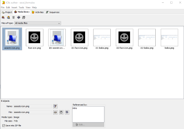Switch to the Project tab
The width and height of the screenshot is (184, 129).
click(x=7, y=12)
